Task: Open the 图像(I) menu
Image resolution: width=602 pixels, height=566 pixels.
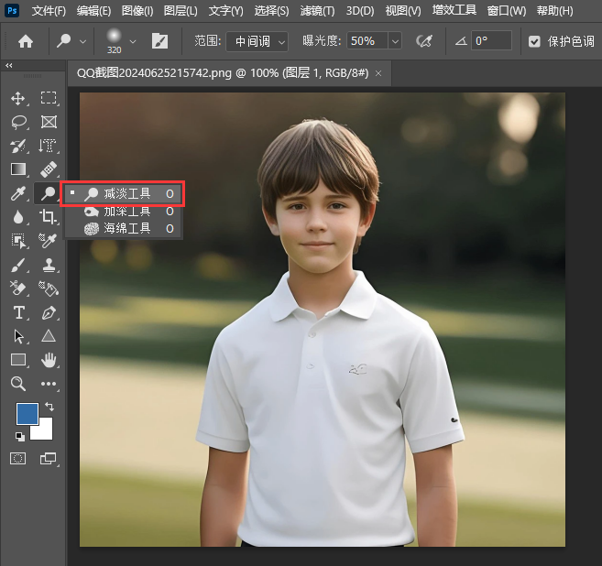Action: [x=137, y=11]
